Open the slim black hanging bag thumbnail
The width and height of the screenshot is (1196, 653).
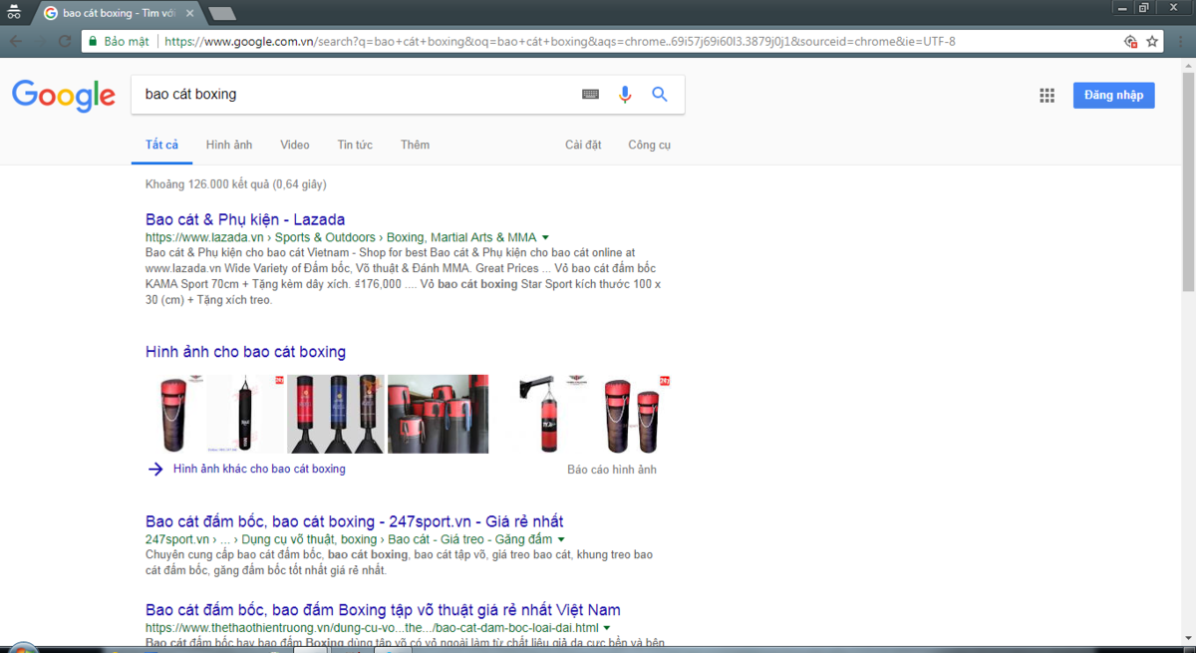[x=246, y=414]
